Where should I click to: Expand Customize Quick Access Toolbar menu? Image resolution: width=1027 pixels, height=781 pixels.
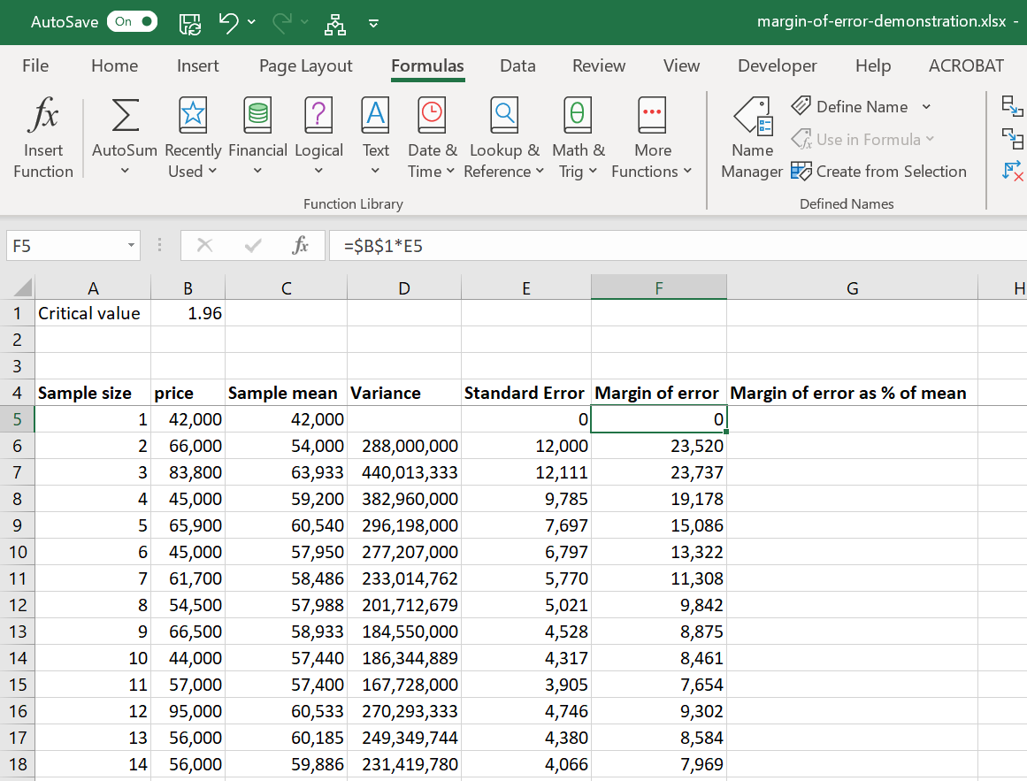click(374, 23)
